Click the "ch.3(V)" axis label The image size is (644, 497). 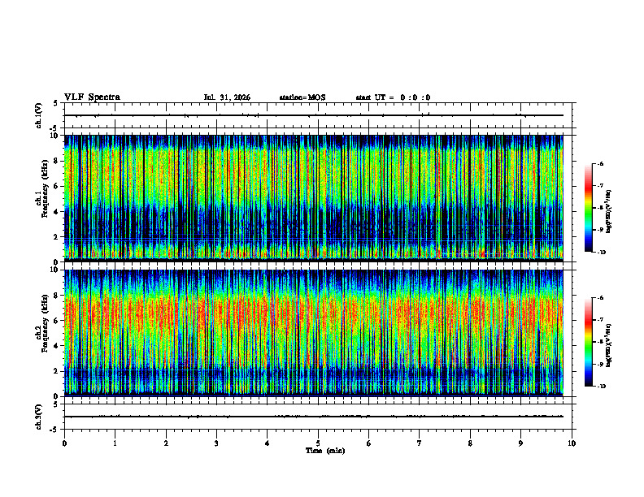[38, 417]
